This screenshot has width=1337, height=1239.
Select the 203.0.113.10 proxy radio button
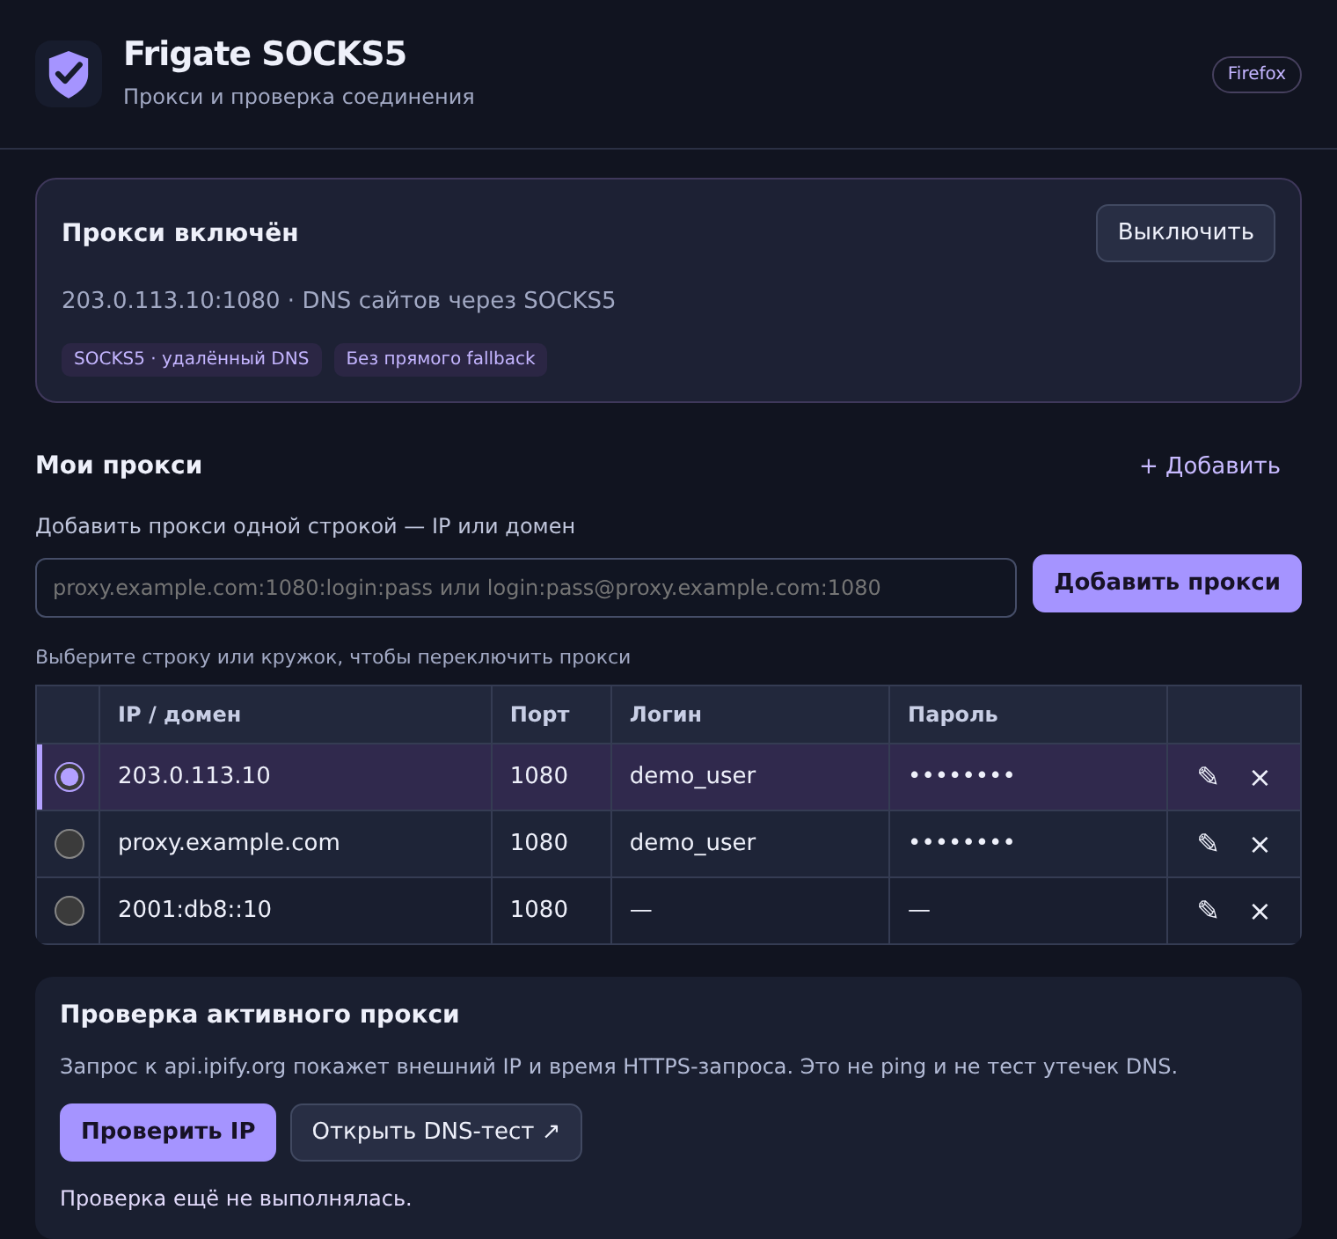click(x=69, y=777)
